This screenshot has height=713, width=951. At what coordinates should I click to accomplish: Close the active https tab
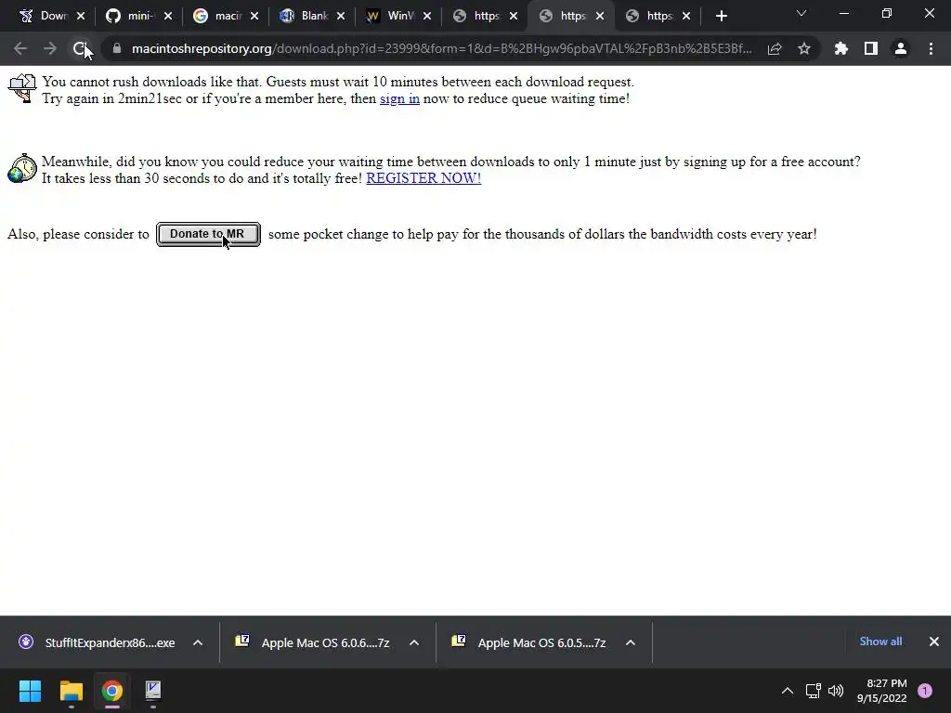600,16
